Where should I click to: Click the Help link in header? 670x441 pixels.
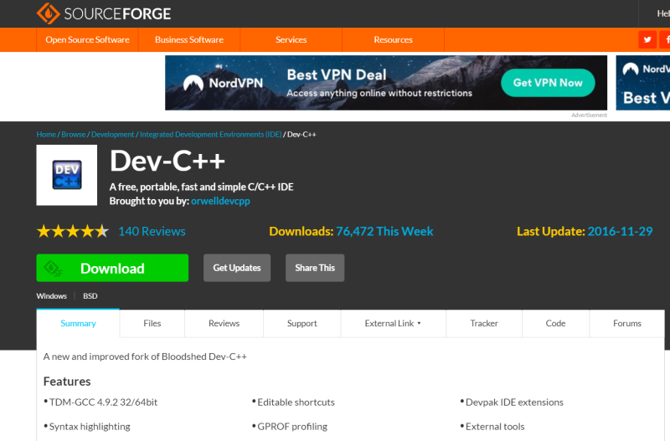click(663, 13)
